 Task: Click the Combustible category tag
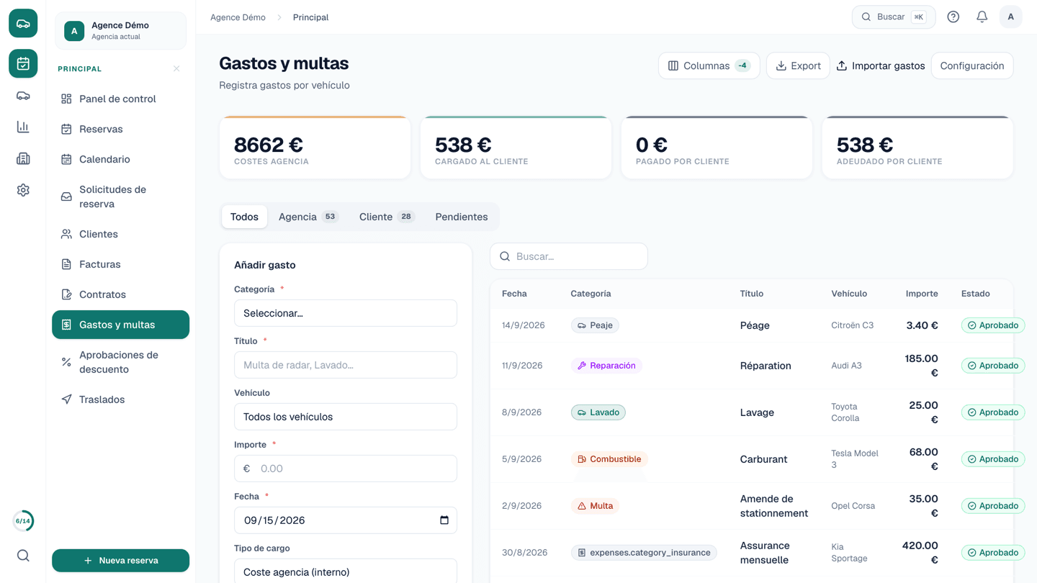[x=609, y=459]
